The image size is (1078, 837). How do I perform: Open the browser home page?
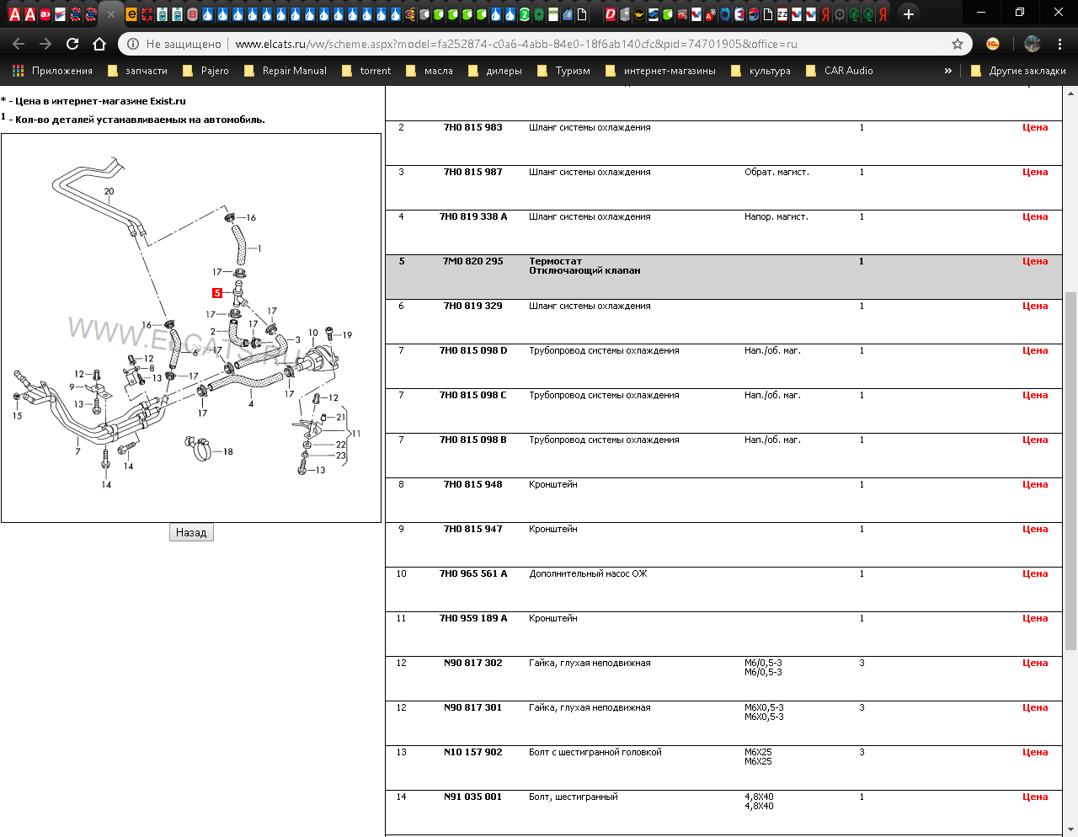click(99, 44)
